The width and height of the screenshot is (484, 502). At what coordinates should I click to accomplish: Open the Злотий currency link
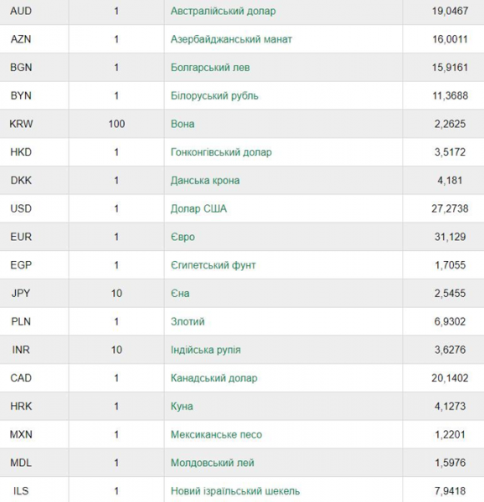tap(188, 321)
